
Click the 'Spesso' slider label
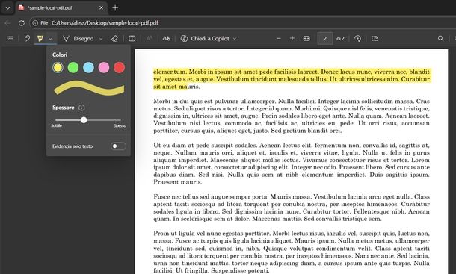[x=120, y=126]
